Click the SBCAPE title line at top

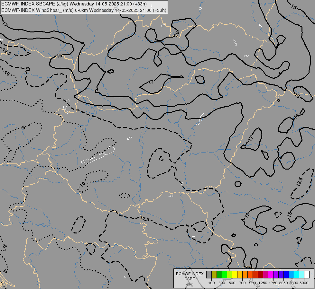click(x=74, y=4)
